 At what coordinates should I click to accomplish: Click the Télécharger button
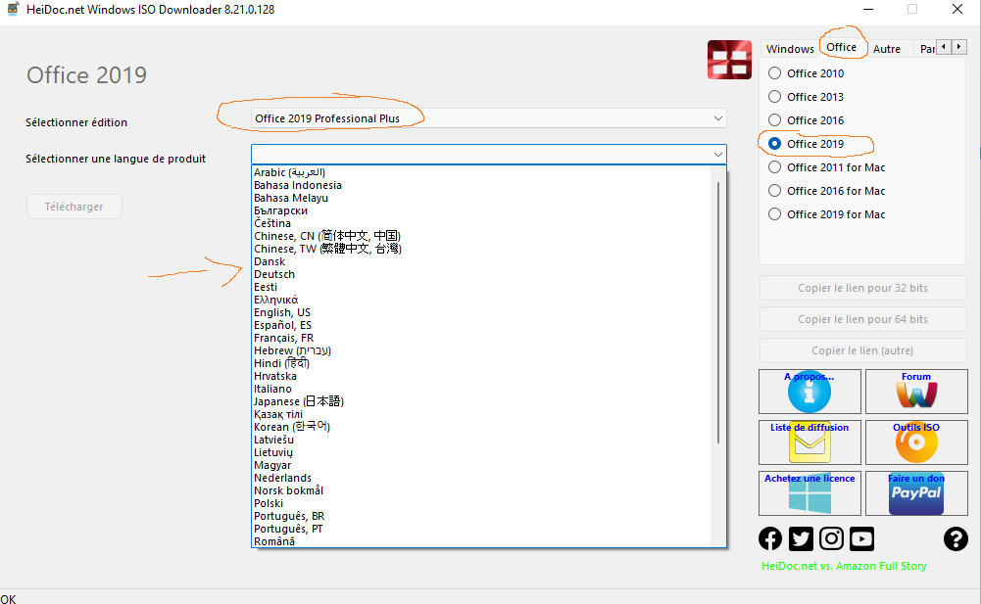(74, 207)
